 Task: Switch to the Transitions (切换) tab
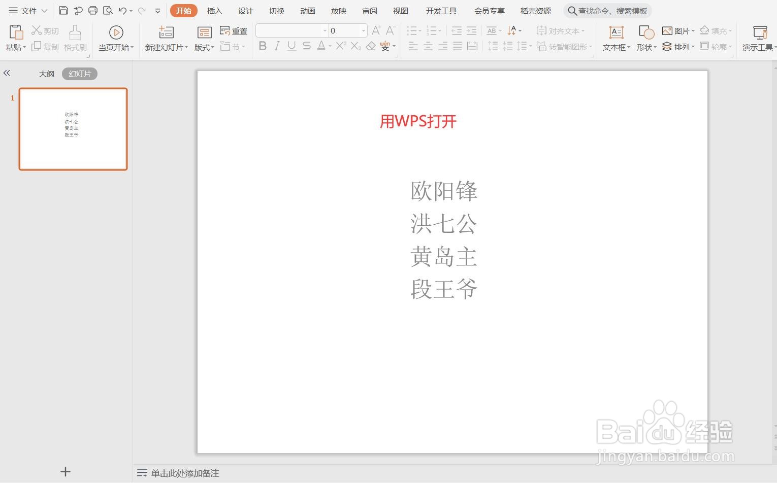click(x=277, y=11)
